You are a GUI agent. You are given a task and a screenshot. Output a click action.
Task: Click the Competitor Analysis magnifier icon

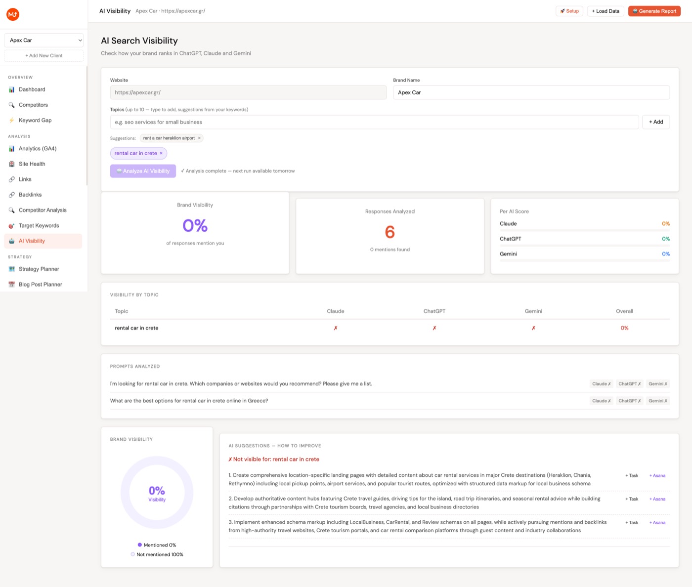(x=11, y=210)
